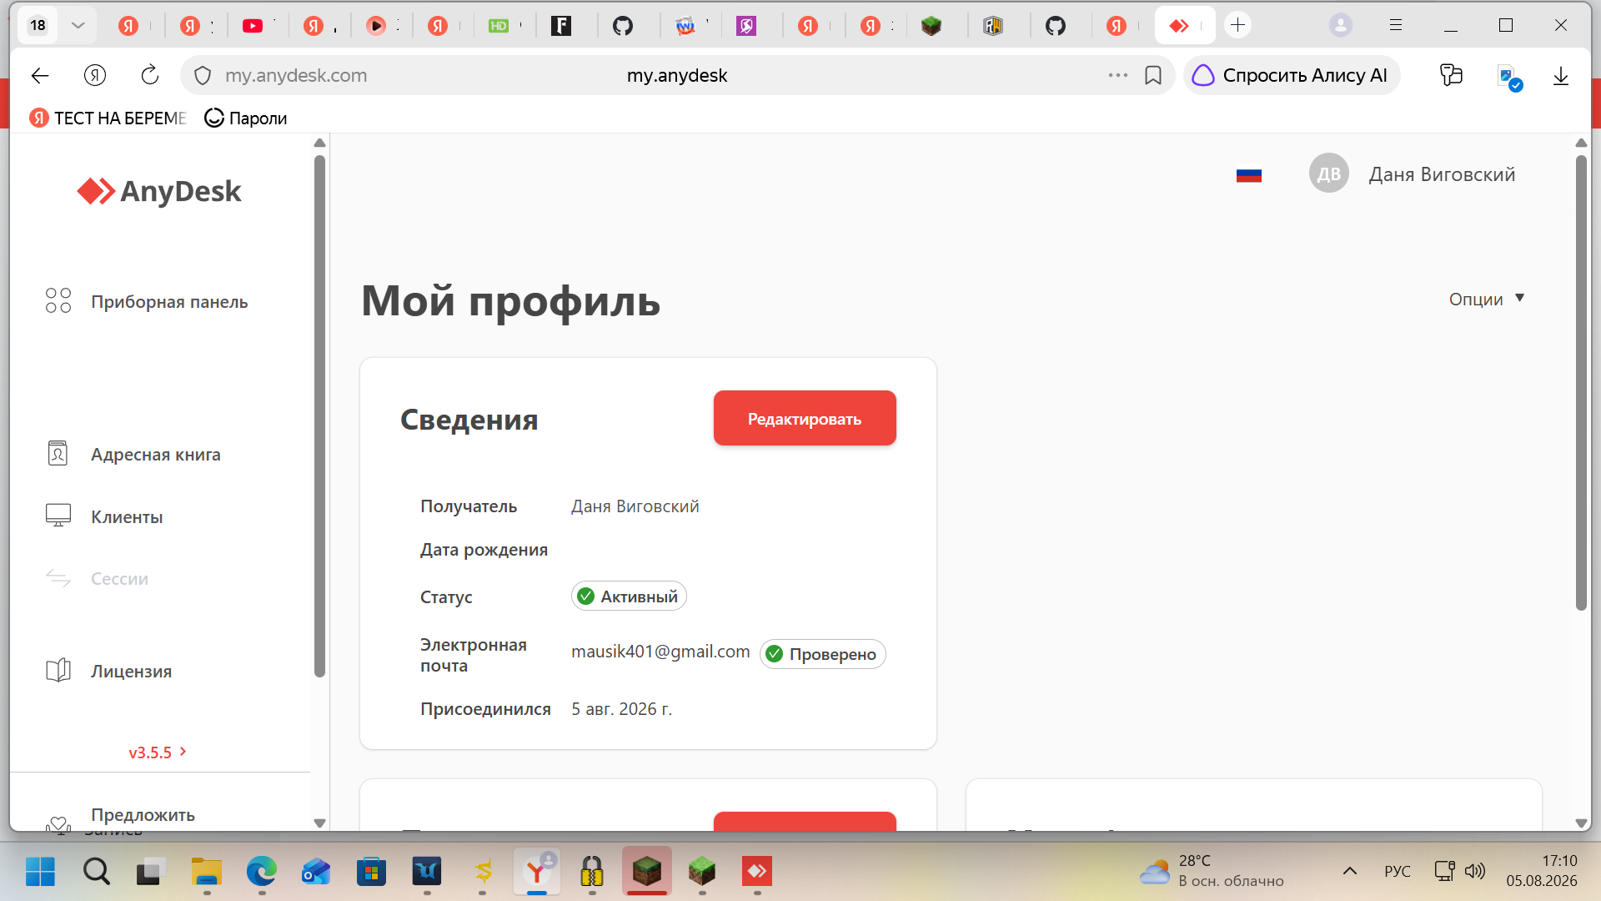Viewport: 1601px width, 901px height.
Task: Reload the my.anydesk.com page
Action: (150, 76)
